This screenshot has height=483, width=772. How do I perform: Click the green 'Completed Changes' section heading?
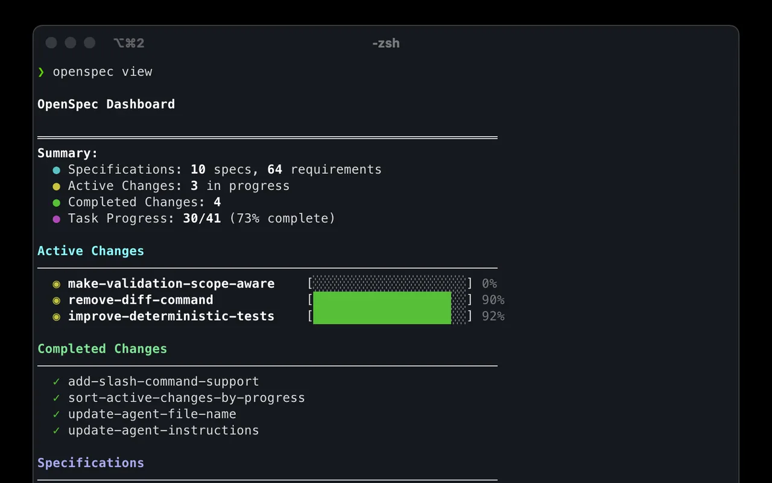tap(103, 349)
